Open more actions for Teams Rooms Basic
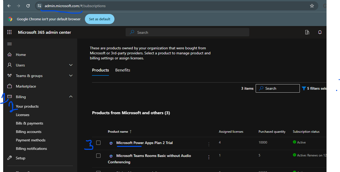 (209, 157)
